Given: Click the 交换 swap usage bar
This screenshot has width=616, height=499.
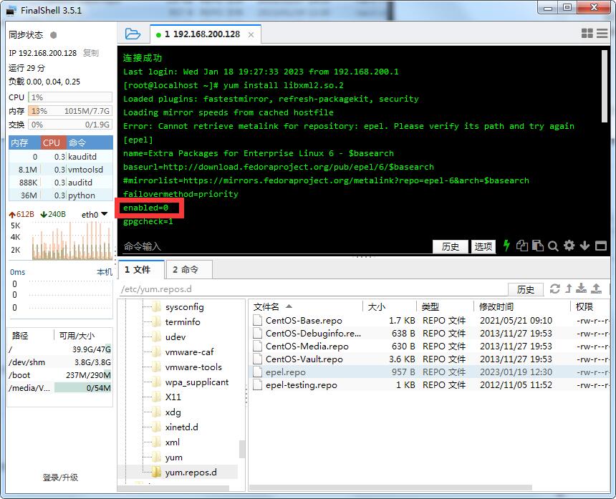Looking at the screenshot, I should pos(70,125).
